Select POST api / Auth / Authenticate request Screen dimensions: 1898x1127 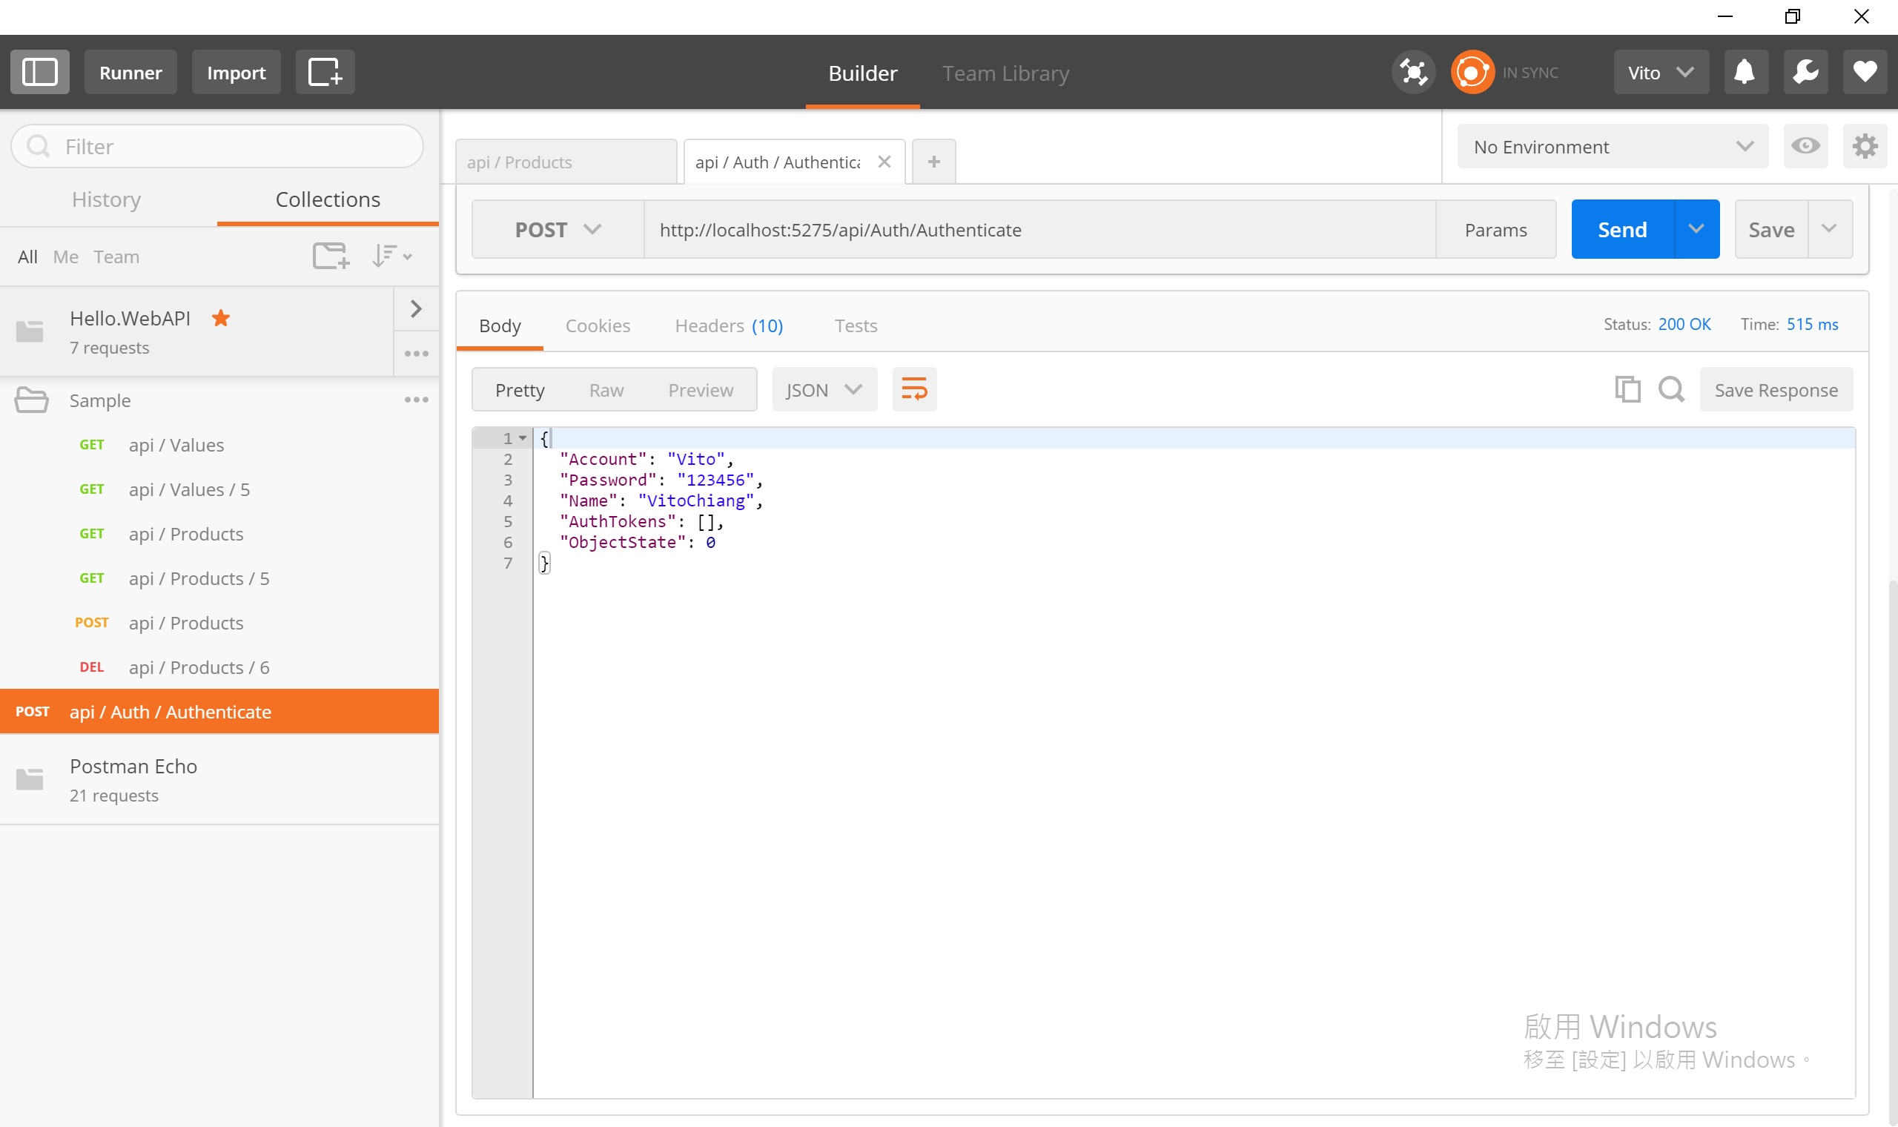click(x=219, y=712)
